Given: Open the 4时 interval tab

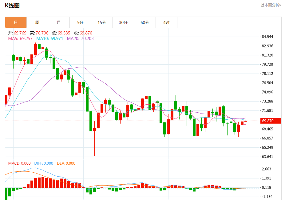Looking at the screenshot, I should tap(166, 22).
